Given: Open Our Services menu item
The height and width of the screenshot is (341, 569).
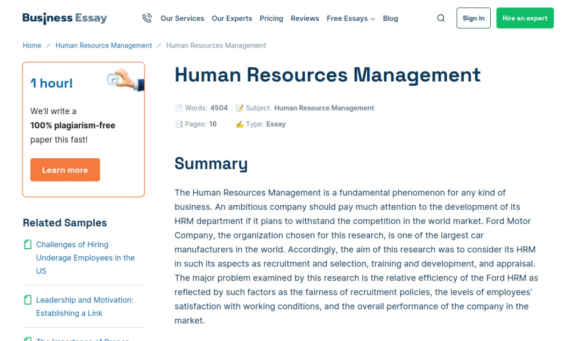Looking at the screenshot, I should (182, 18).
